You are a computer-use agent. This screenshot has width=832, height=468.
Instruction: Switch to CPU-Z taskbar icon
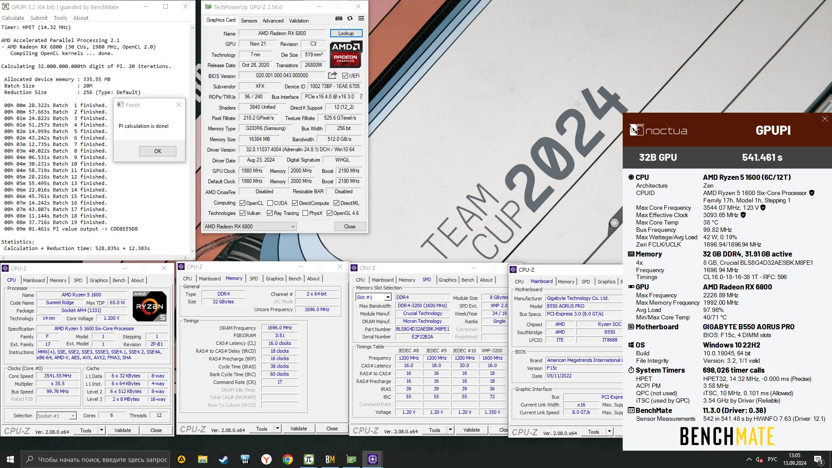pyautogui.click(x=372, y=459)
